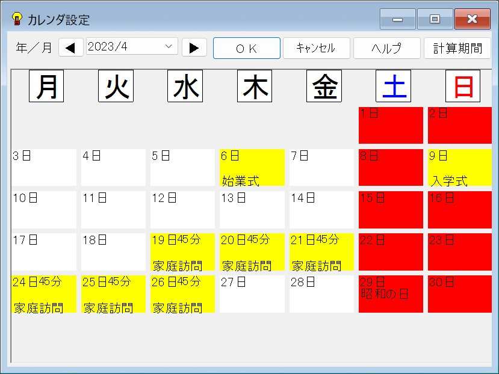This screenshot has height=374, width=499.
Task: Select the 3日 calendar cell
Action: (x=44, y=167)
